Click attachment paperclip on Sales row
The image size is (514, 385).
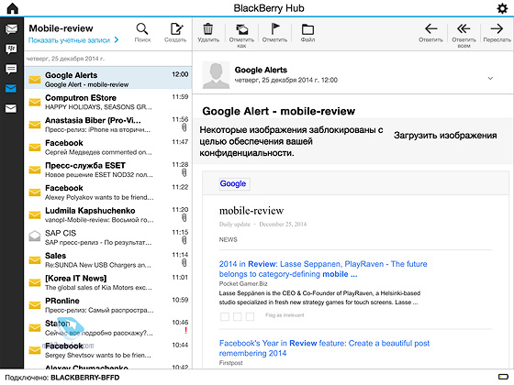(184, 263)
